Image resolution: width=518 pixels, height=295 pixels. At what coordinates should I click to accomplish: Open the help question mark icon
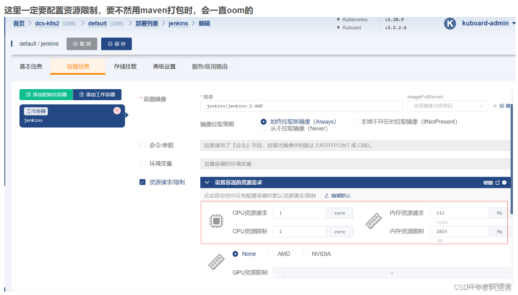[x=504, y=183]
